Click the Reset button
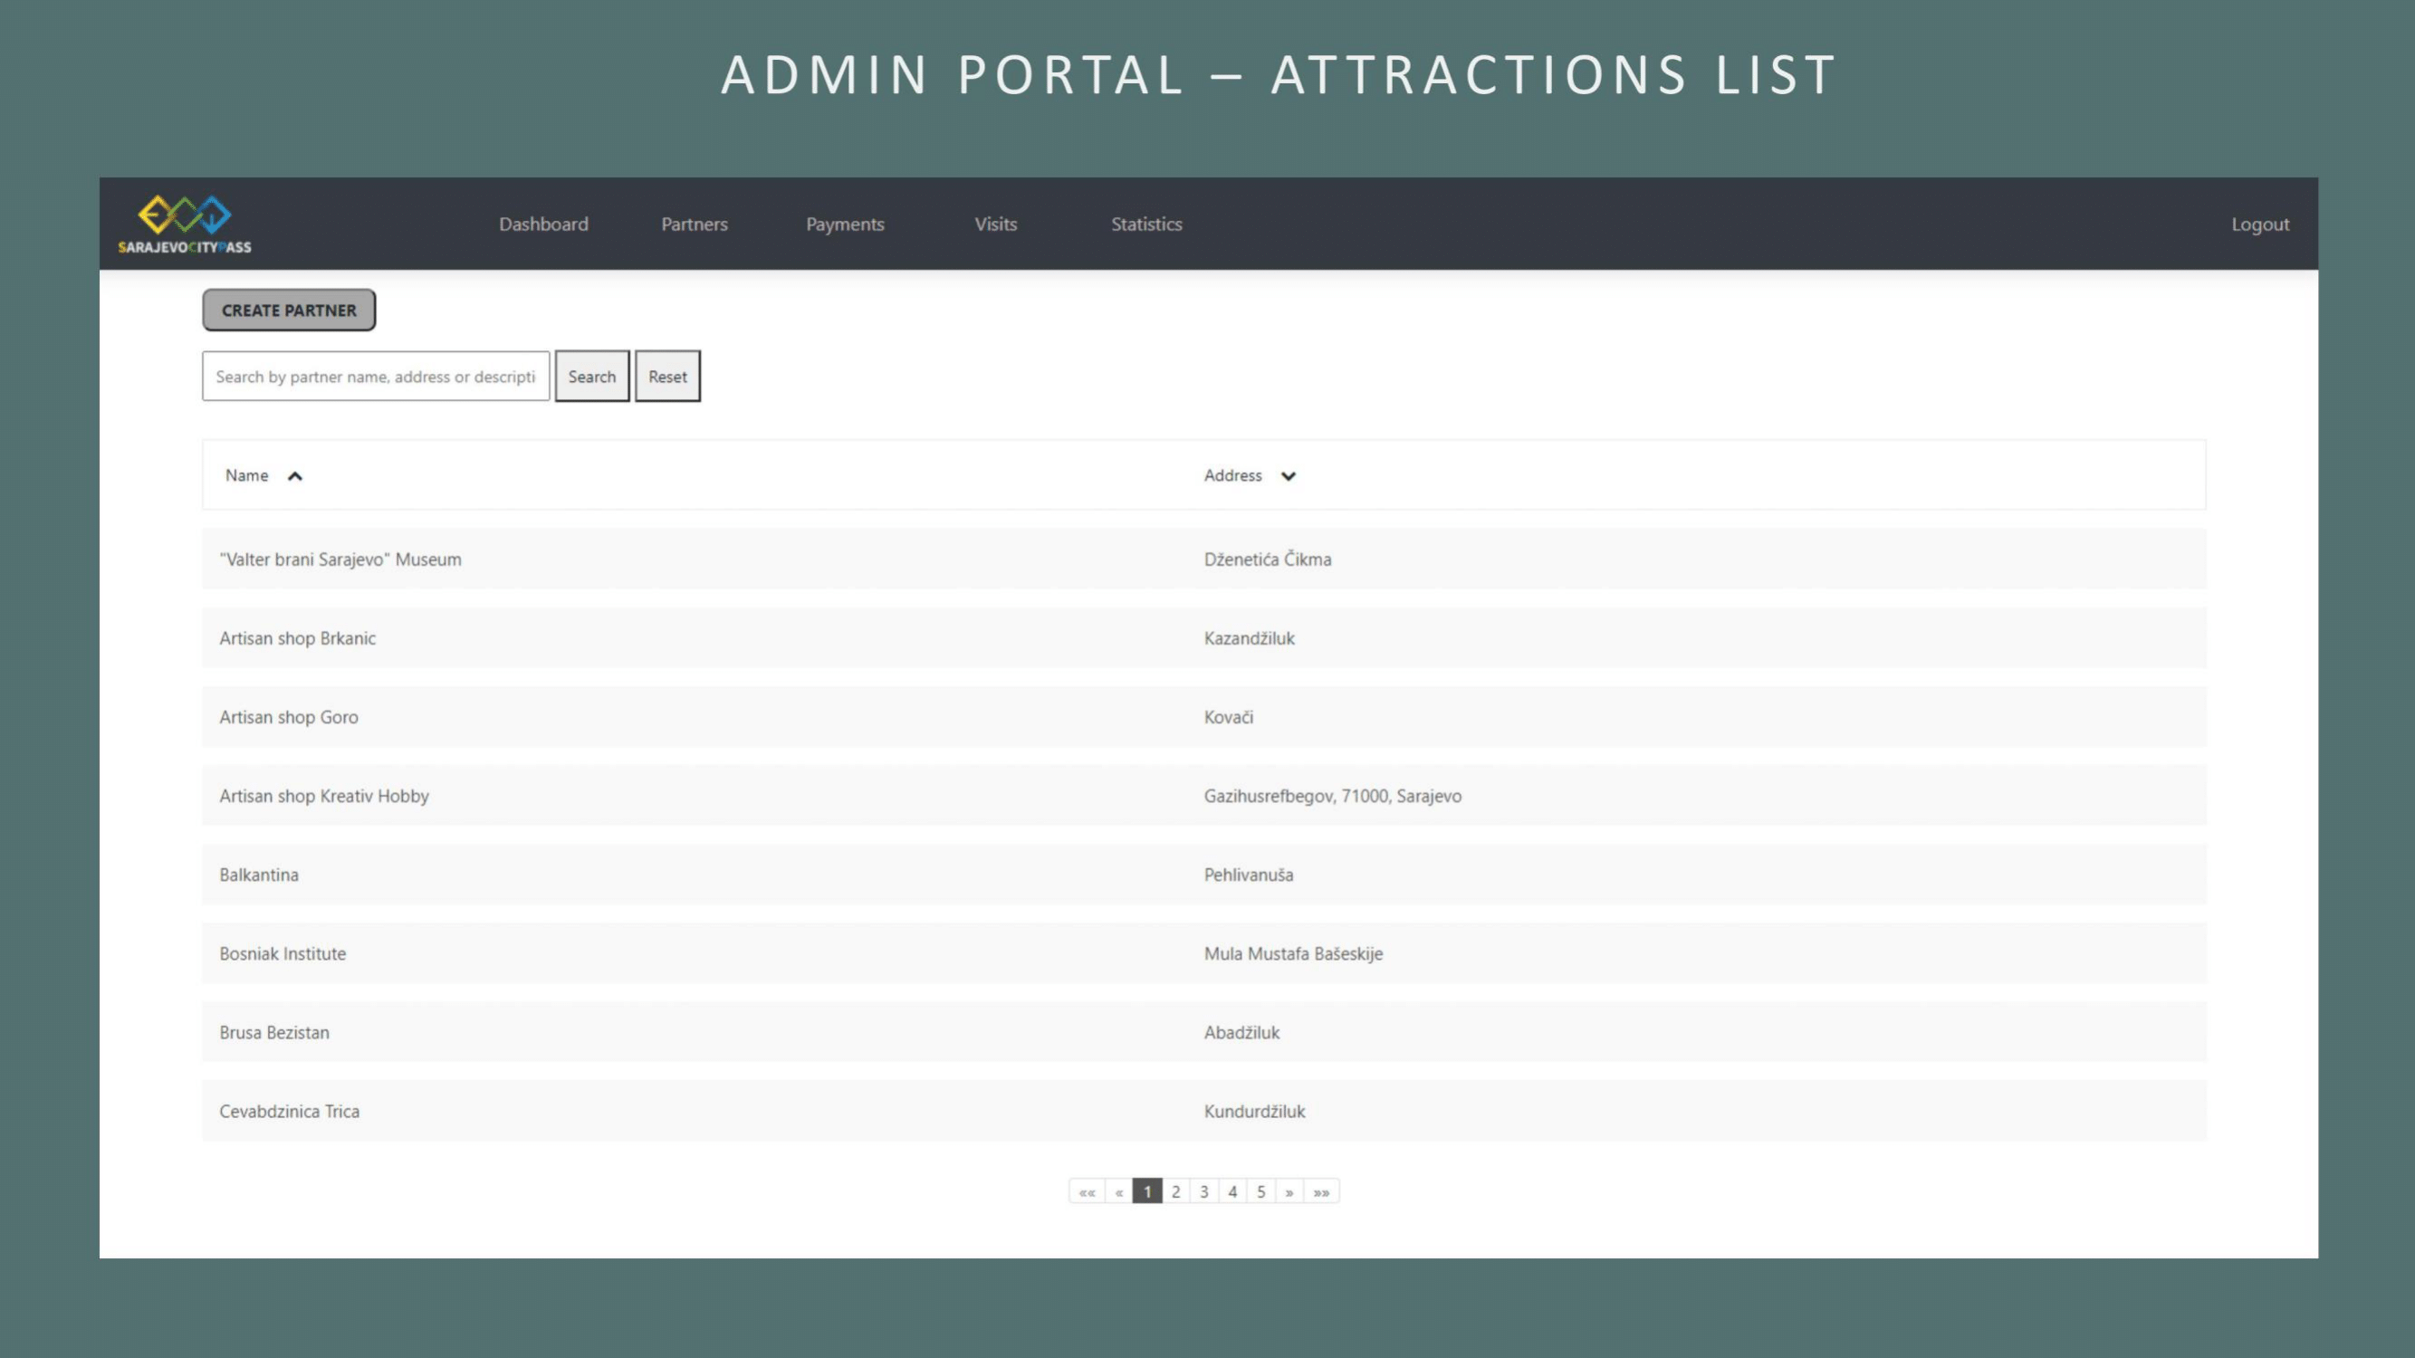Screen dimensions: 2415x1358 (x=667, y=377)
